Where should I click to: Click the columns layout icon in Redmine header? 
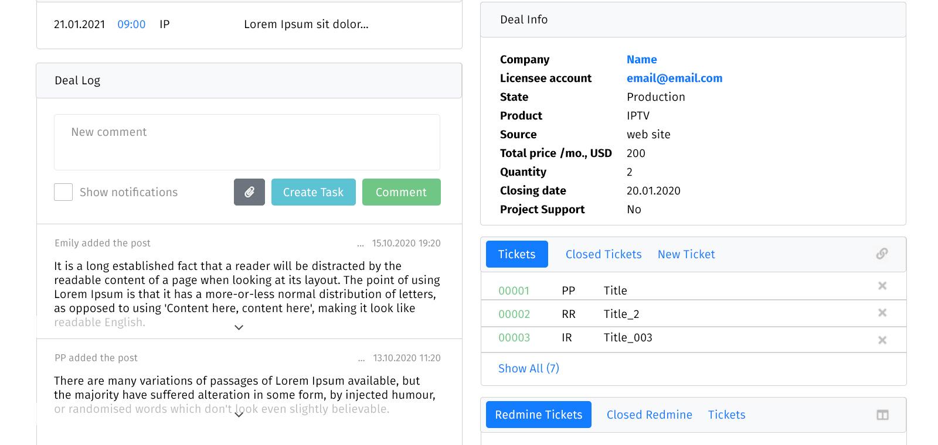[x=882, y=415]
